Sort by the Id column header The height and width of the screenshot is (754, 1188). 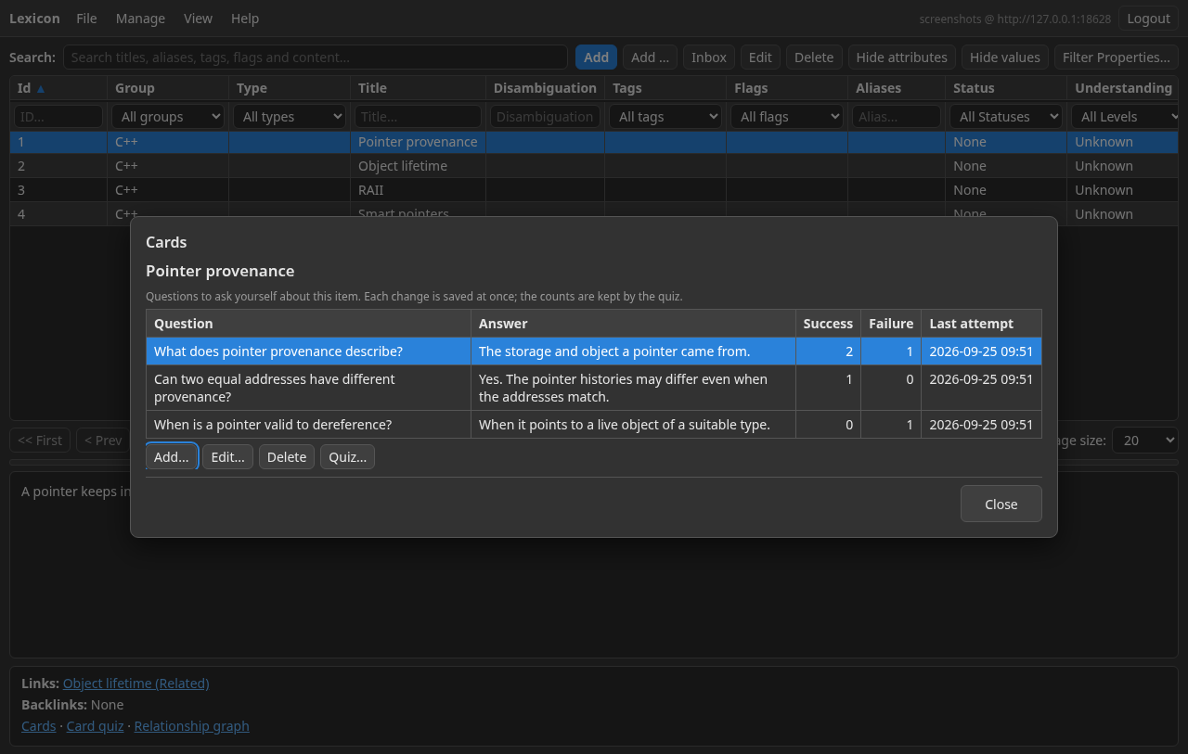(x=58, y=88)
